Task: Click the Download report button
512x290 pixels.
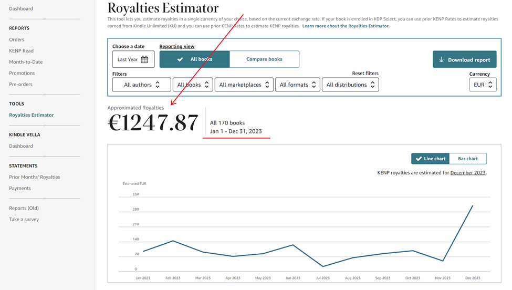Action: pos(464,59)
